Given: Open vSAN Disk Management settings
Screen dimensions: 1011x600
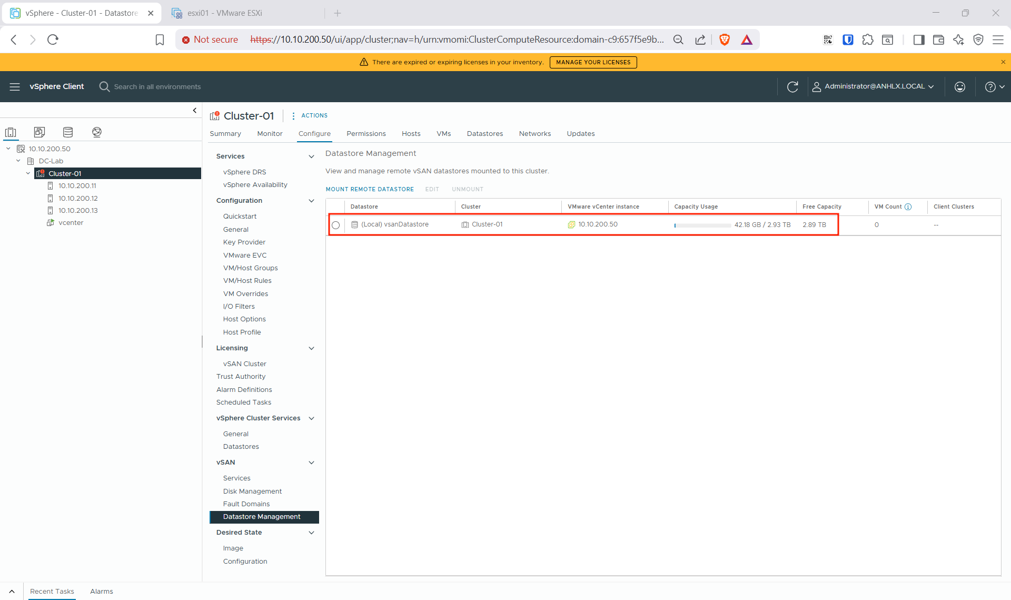Looking at the screenshot, I should coord(252,491).
